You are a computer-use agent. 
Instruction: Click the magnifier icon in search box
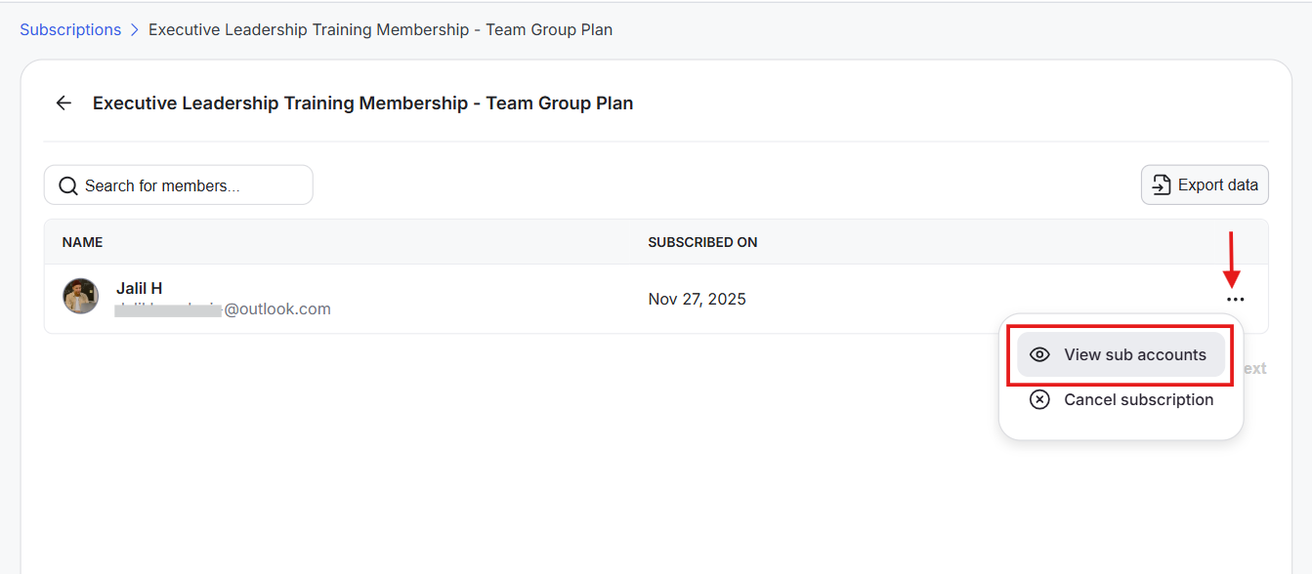click(x=68, y=185)
